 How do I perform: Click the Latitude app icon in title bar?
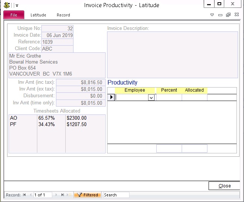(x=7, y=5)
